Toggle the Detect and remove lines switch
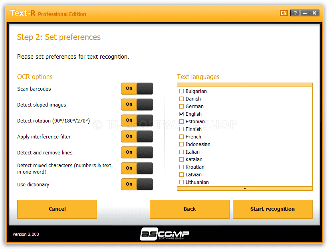329x249 pixels. click(x=137, y=152)
